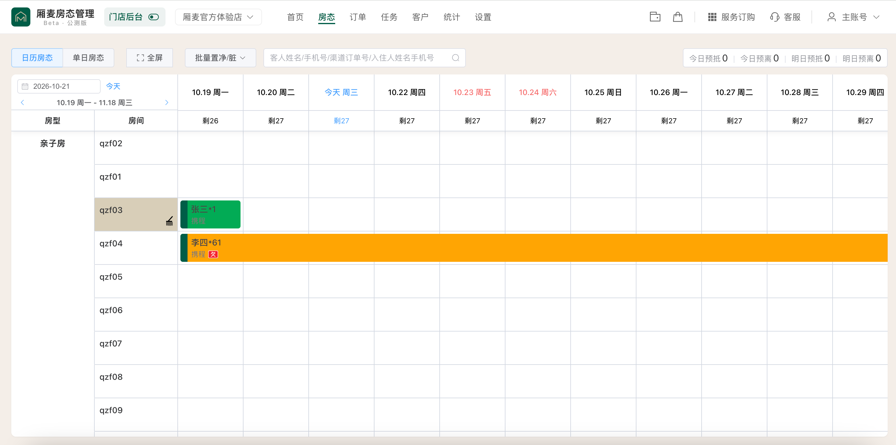Expand the 厢麦官方体验店 store dropdown
The image size is (896, 445).
[x=218, y=17]
